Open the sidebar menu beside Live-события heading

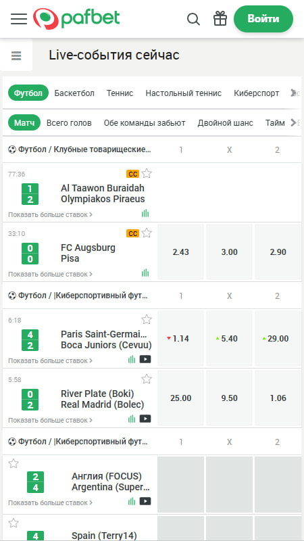click(16, 55)
